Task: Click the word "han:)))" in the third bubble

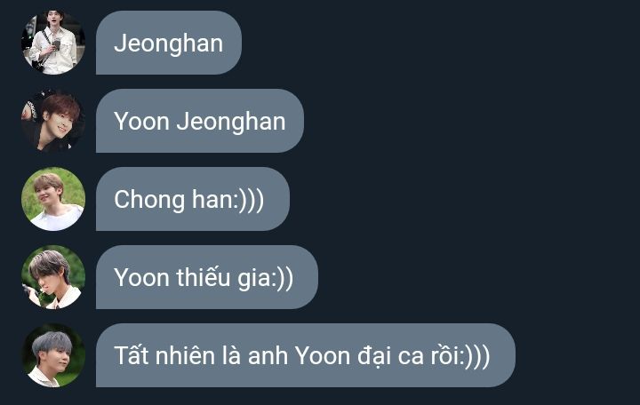Action: click(x=228, y=200)
